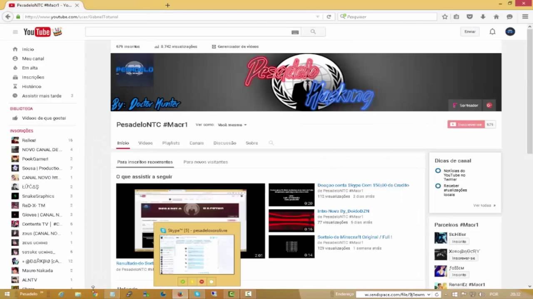Image resolution: width=533 pixels, height=299 pixels.
Task: Click the Windows Start button
Action: (7, 294)
